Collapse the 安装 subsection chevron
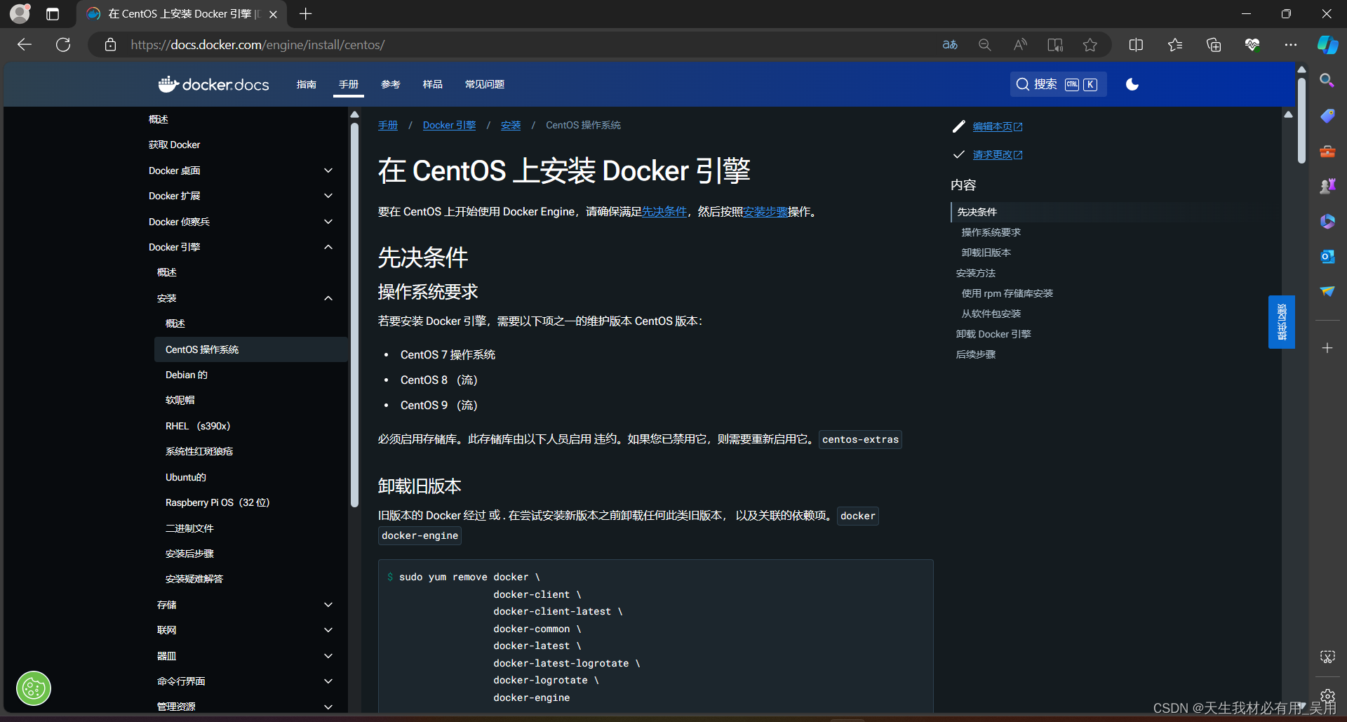This screenshot has width=1347, height=722. (328, 298)
